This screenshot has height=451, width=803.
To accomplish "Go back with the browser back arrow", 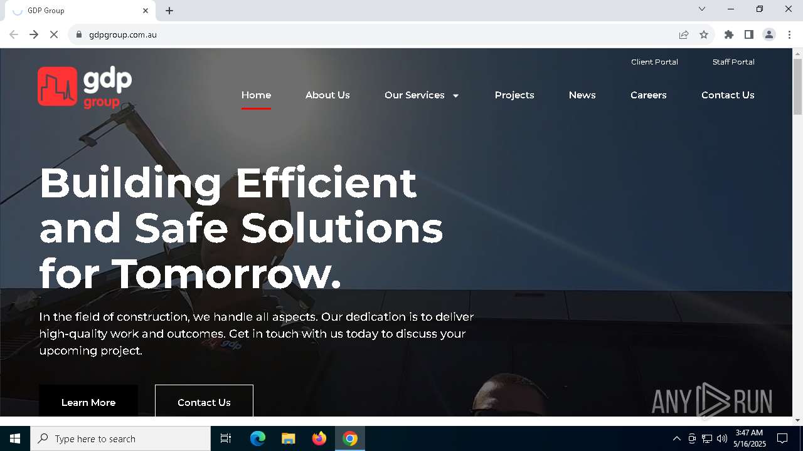I will pos(14,34).
